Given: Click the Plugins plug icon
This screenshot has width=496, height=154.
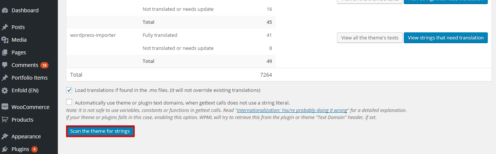Looking at the screenshot, I should 5,149.
